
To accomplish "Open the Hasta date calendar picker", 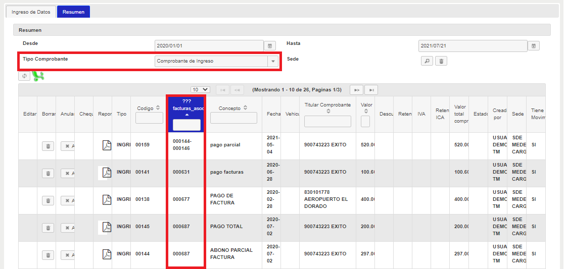I will (534, 46).
